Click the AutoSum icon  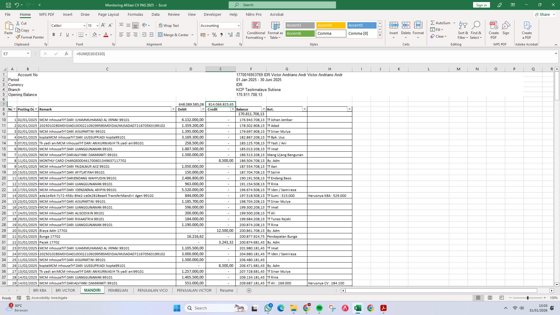(434, 22)
